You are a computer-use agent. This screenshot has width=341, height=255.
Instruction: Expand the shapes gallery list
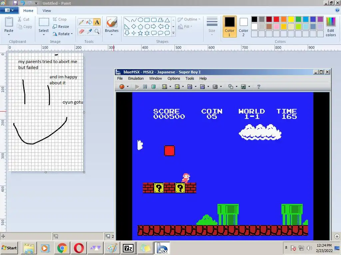pos(173,33)
